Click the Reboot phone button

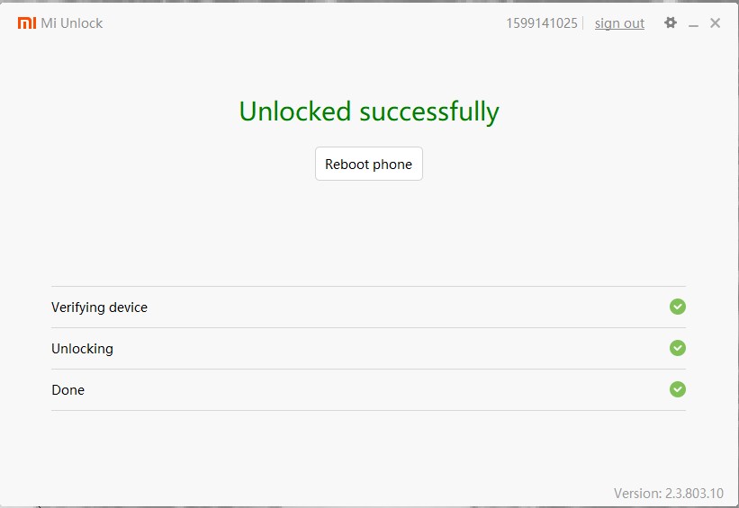368,164
